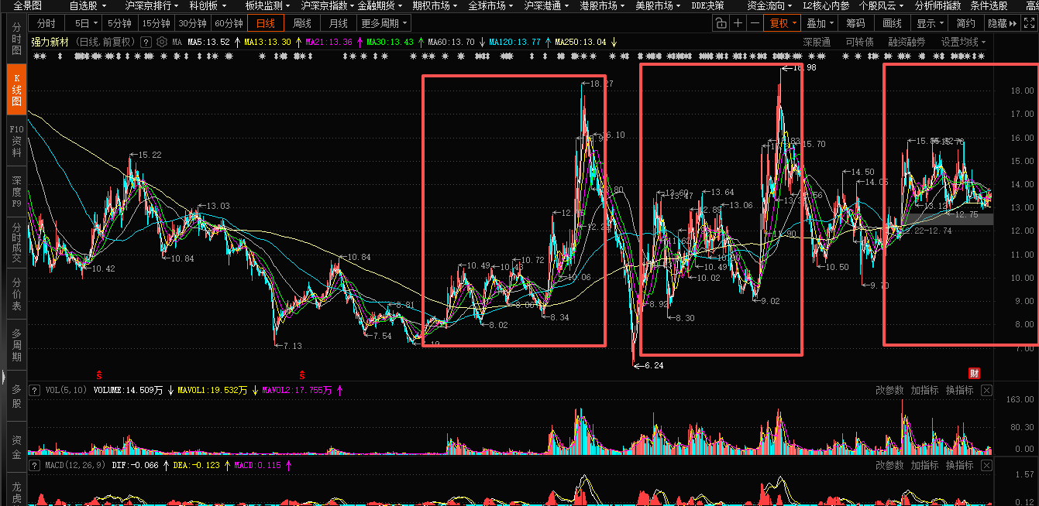Viewport: 1039px width, 506px height.
Task: Open the 设置均线 dropdown
Action: coord(963,42)
